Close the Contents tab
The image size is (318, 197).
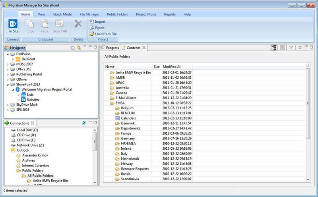click(x=144, y=48)
